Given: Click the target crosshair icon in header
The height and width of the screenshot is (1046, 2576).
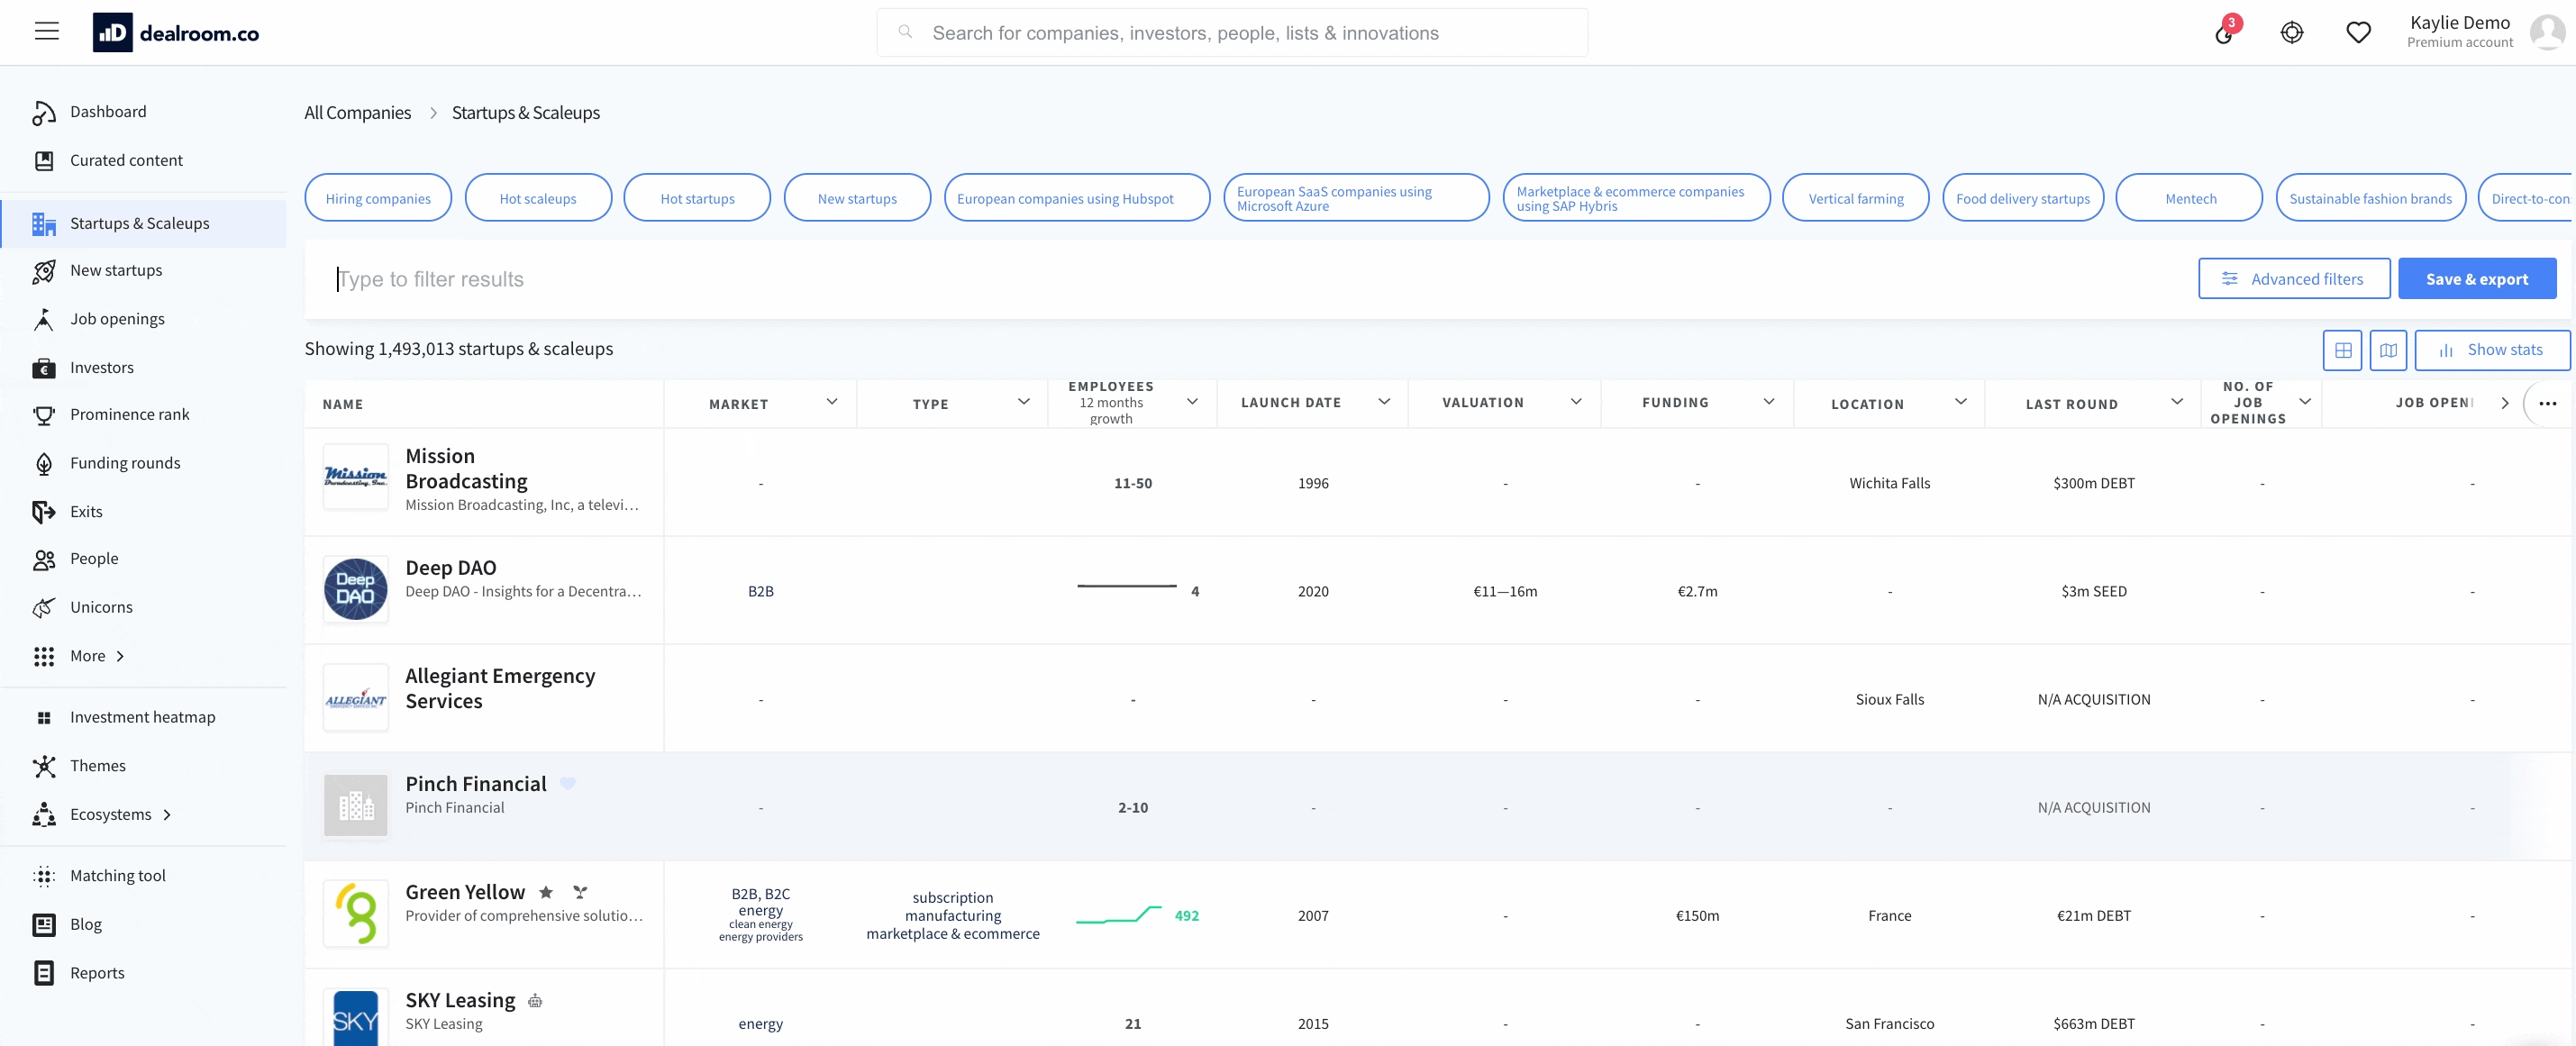Looking at the screenshot, I should 2292,33.
